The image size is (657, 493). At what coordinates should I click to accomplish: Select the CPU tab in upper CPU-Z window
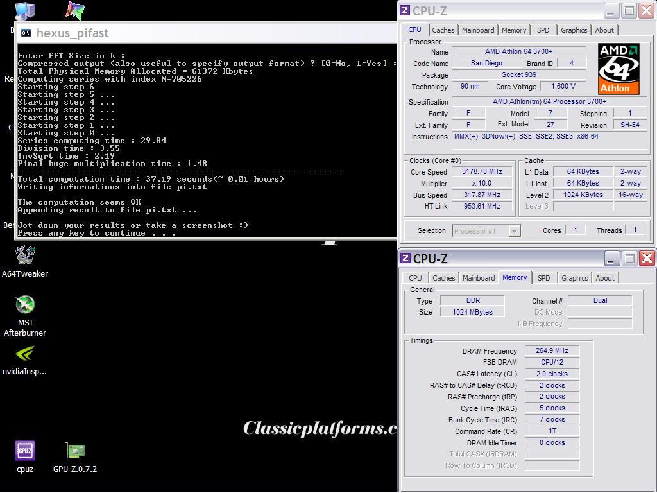(x=414, y=30)
